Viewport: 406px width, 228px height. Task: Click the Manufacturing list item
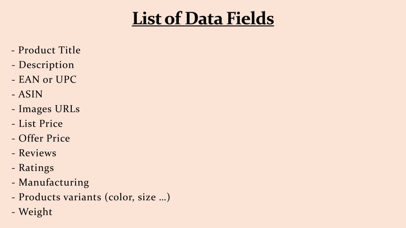[x=50, y=182]
